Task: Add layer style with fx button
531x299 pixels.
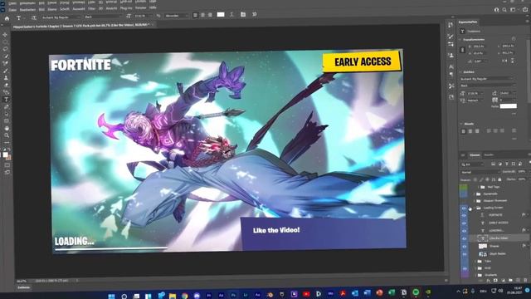Action: (488, 281)
